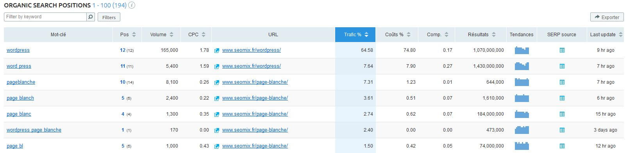This screenshot has height=153, width=627.
Task: Open external link icon for page blanc URL
Action: [x=217, y=114]
